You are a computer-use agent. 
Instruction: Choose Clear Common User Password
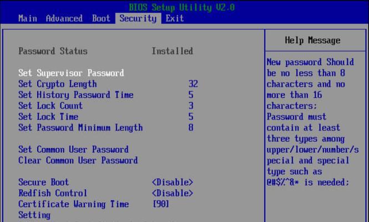[78, 160]
